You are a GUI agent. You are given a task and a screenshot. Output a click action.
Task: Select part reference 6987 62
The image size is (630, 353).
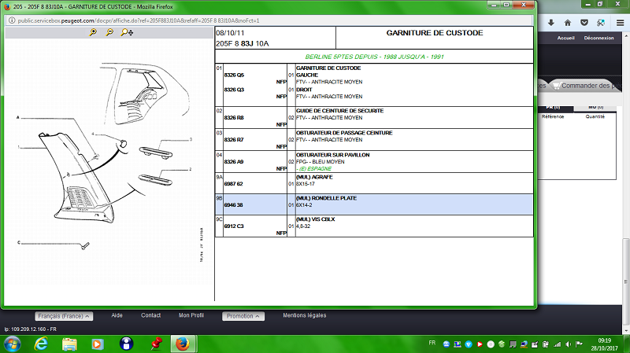233,184
